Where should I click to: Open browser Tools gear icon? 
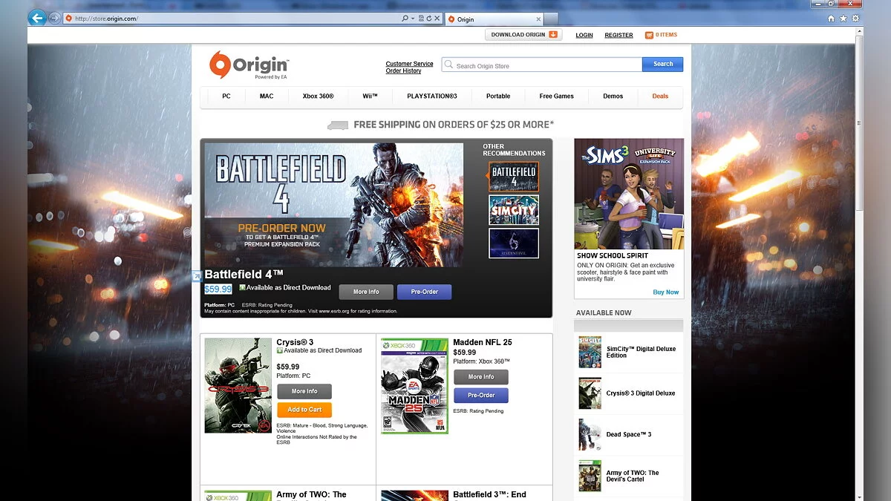pyautogui.click(x=856, y=19)
